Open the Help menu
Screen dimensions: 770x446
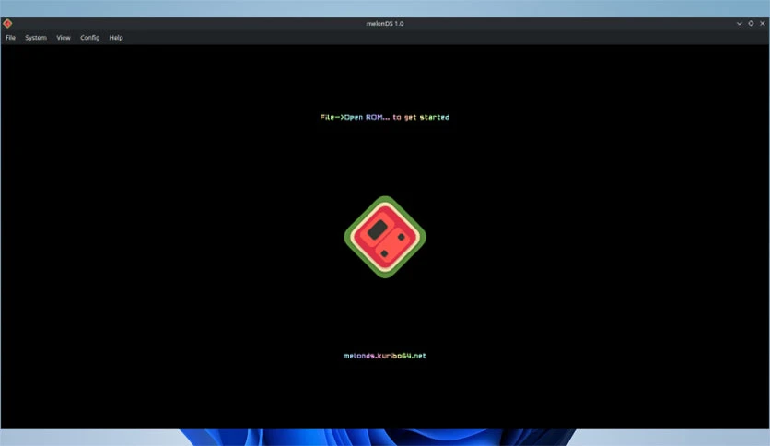click(116, 38)
